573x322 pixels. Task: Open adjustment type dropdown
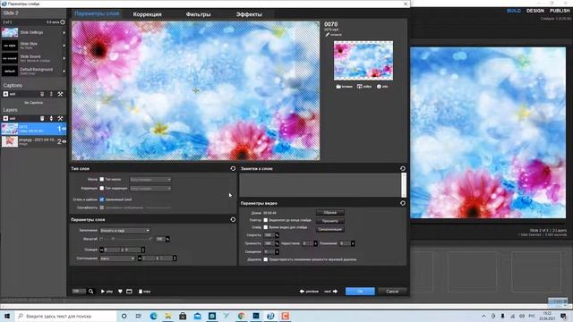coord(150,189)
